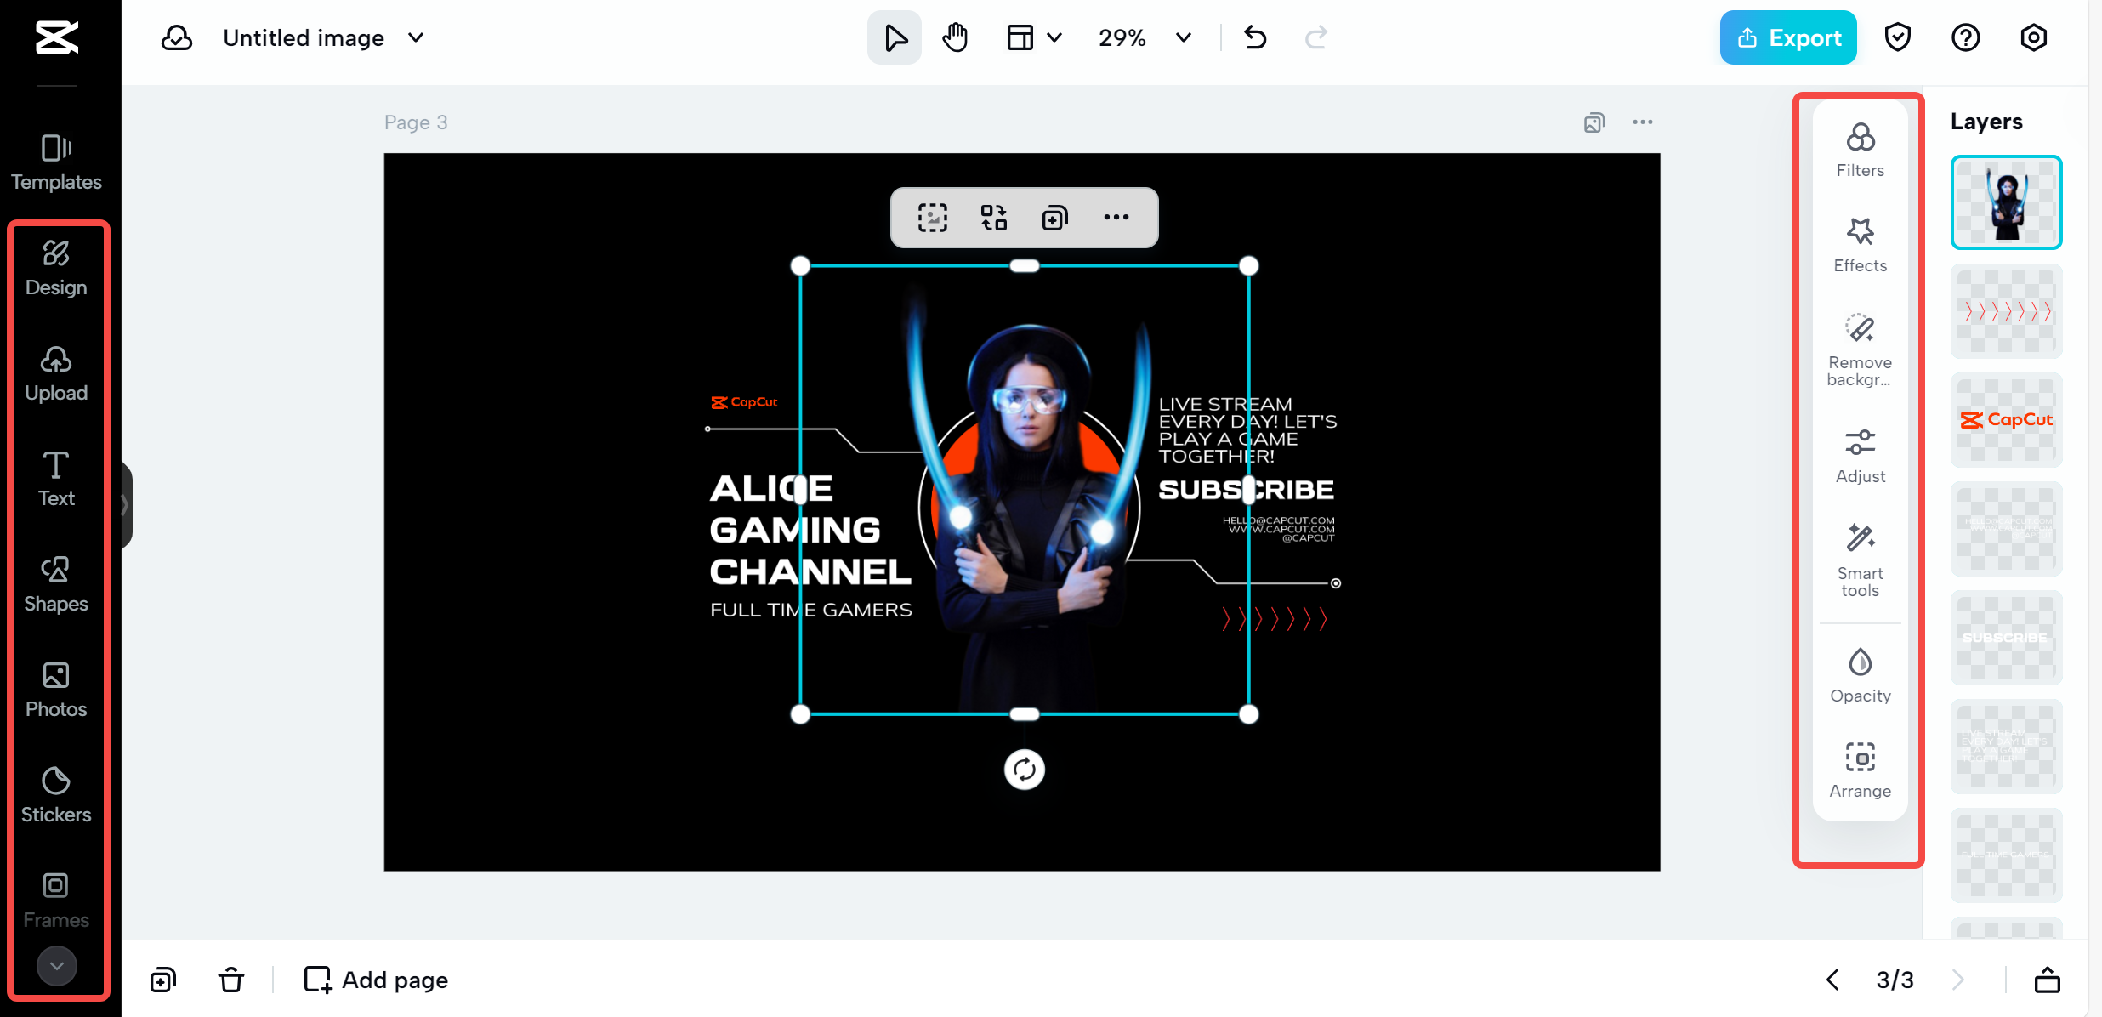Click the Text tool in left sidebar

tap(56, 480)
